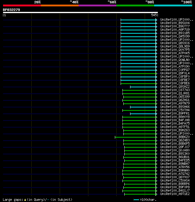Select the UniRef100_A7R056 label
The image size is (195, 202).
click(x=175, y=167)
